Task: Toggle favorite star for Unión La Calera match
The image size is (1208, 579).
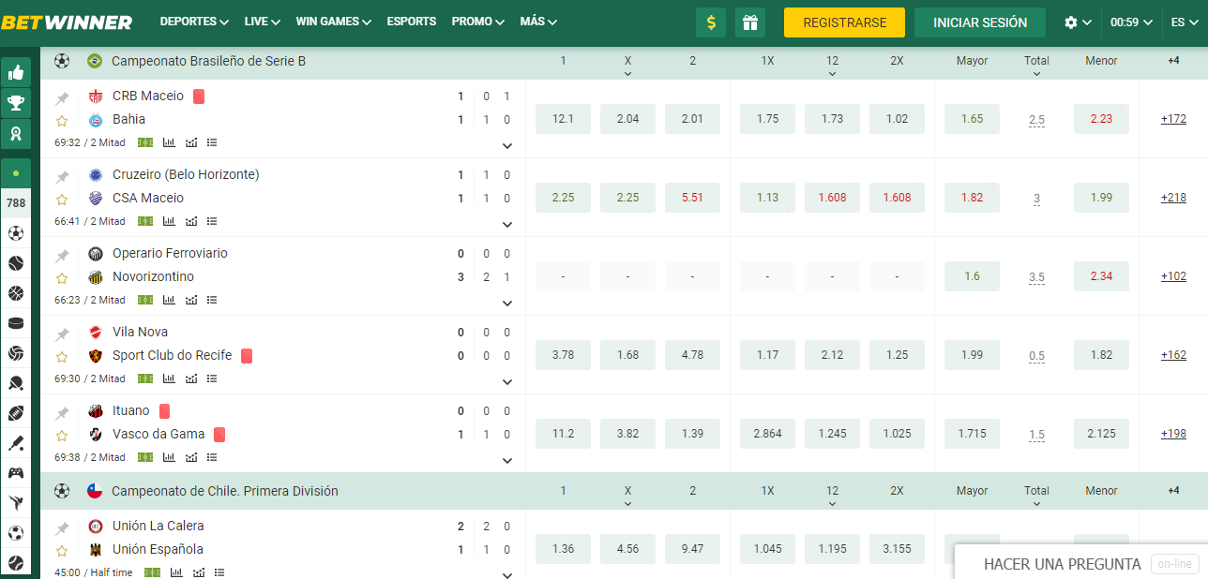Action: (62, 551)
